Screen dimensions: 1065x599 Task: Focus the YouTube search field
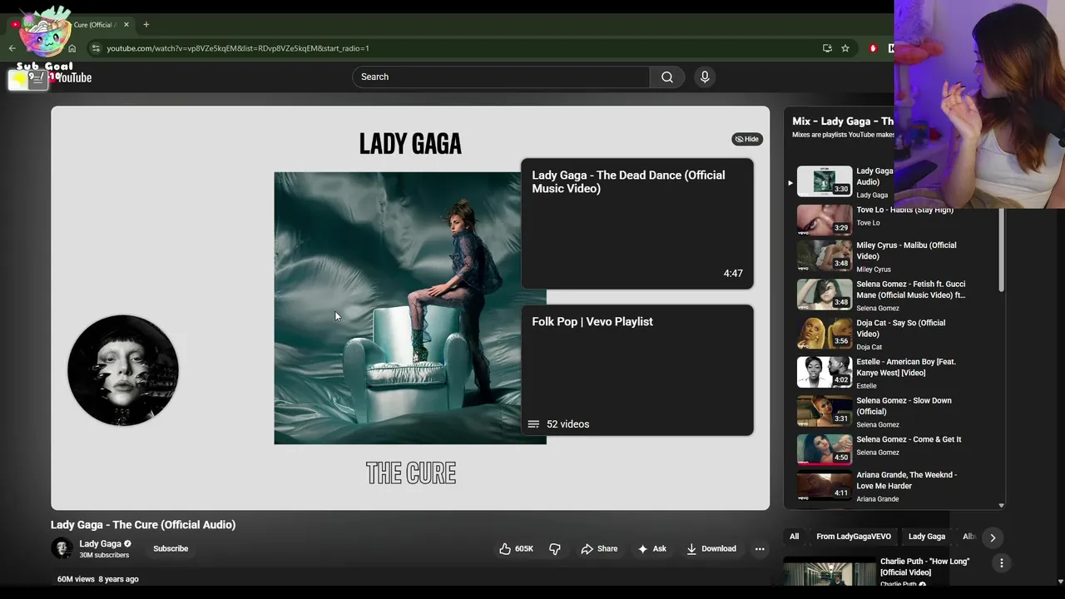pos(501,77)
